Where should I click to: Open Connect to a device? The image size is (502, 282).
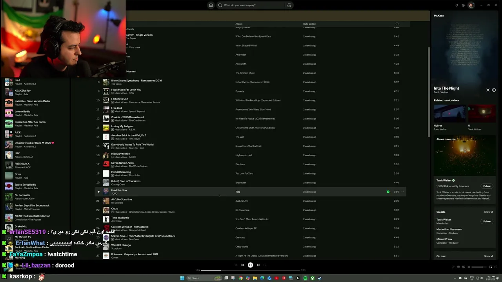pos(463,267)
